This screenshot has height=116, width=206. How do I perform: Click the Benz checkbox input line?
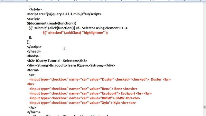coord(83,89)
